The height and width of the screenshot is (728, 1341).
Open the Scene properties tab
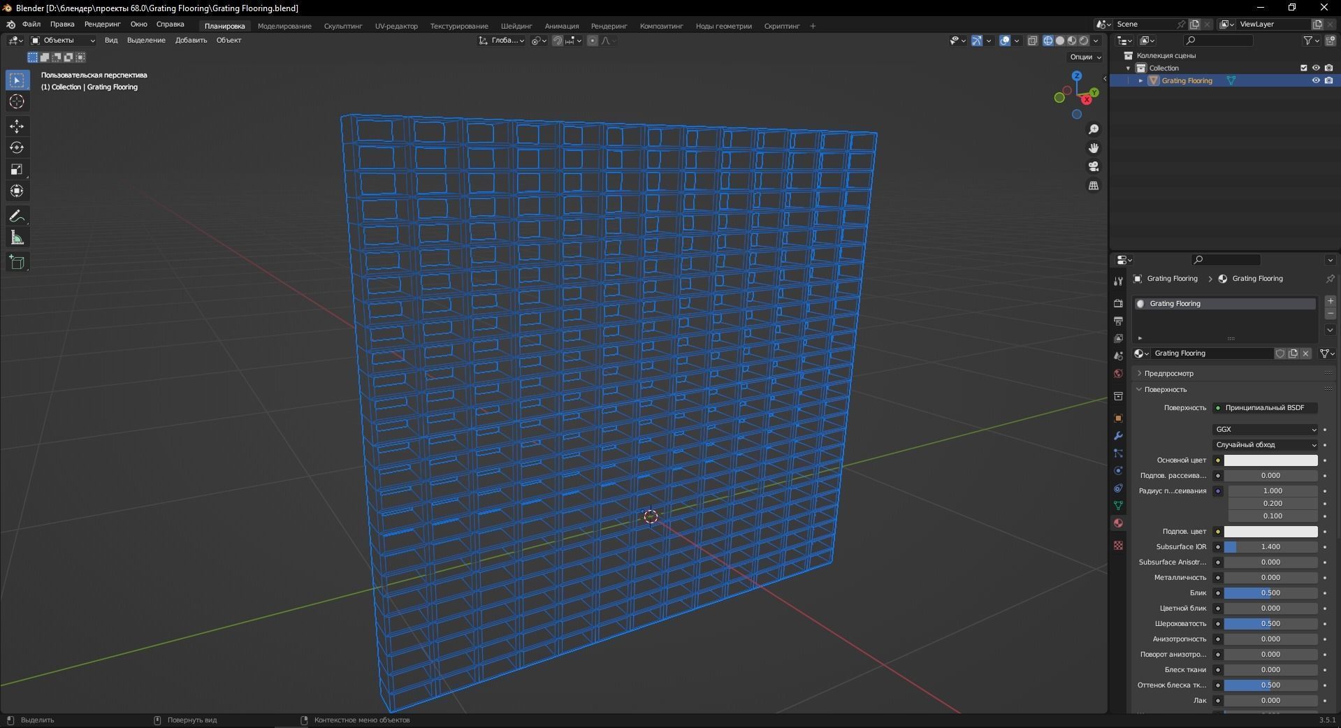pos(1118,356)
